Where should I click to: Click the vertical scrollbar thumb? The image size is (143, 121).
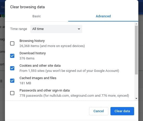click(x=136, y=50)
